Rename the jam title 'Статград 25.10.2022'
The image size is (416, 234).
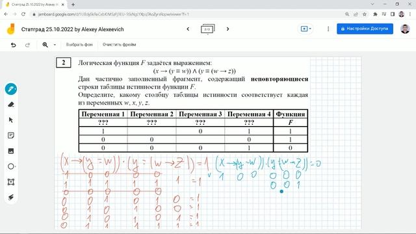[72, 29]
